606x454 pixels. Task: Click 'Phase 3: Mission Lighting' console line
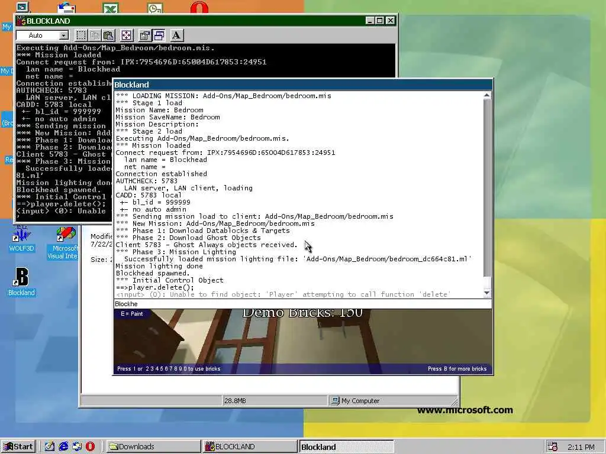(x=176, y=252)
